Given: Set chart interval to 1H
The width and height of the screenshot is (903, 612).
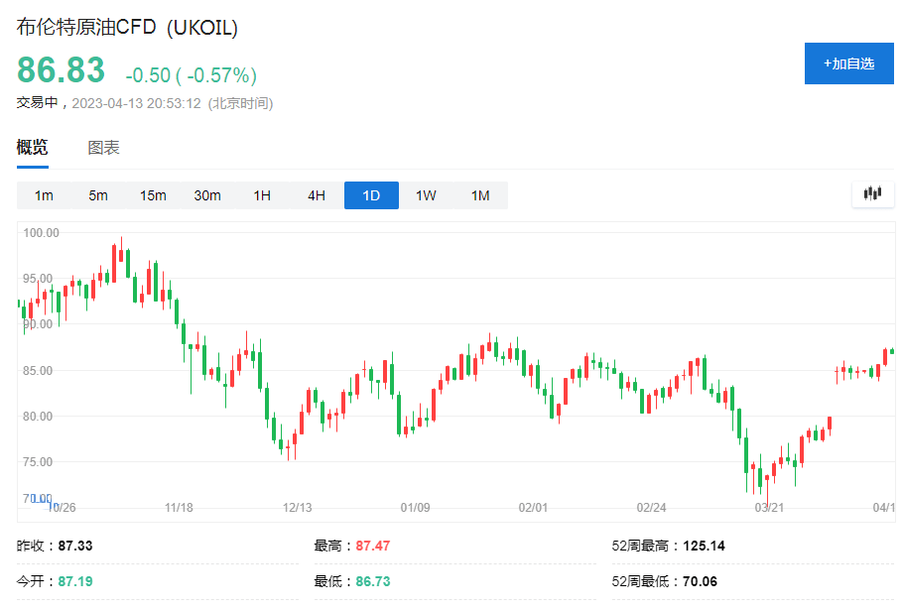Looking at the screenshot, I should point(262,195).
